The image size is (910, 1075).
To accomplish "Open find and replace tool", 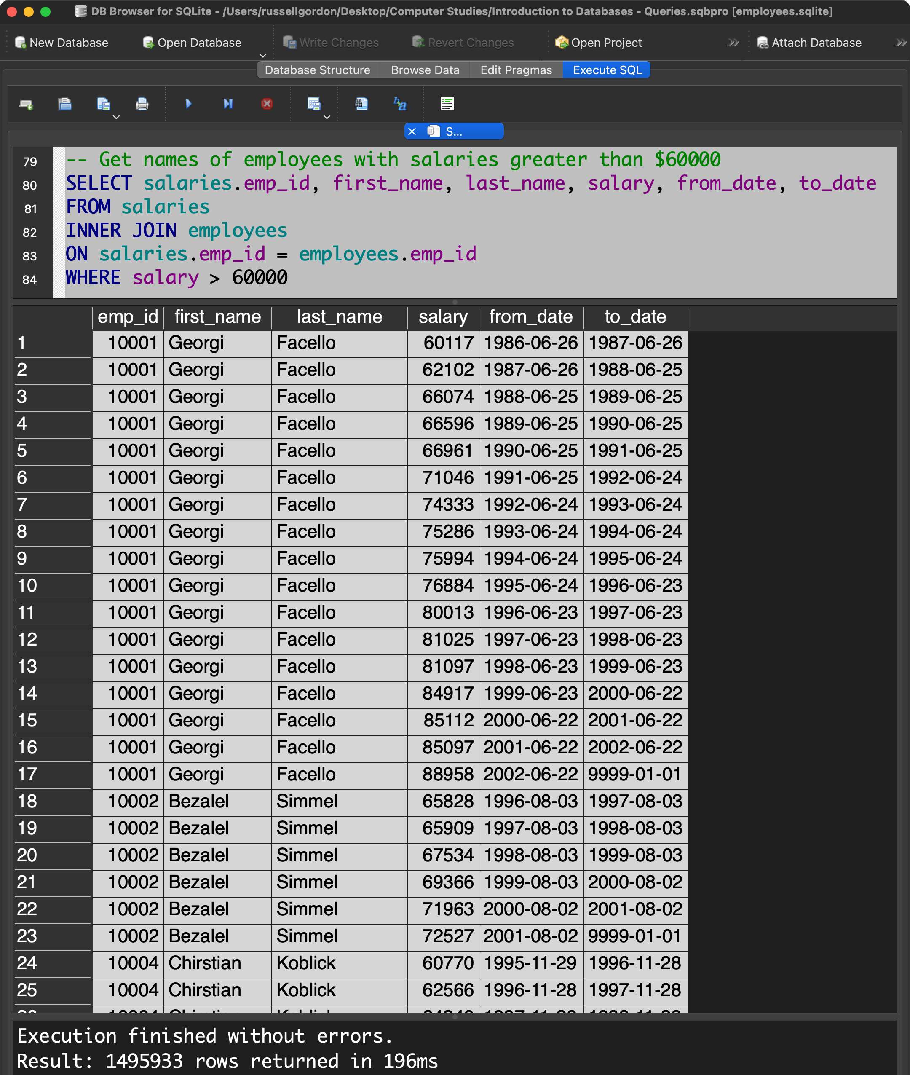I will 400,104.
